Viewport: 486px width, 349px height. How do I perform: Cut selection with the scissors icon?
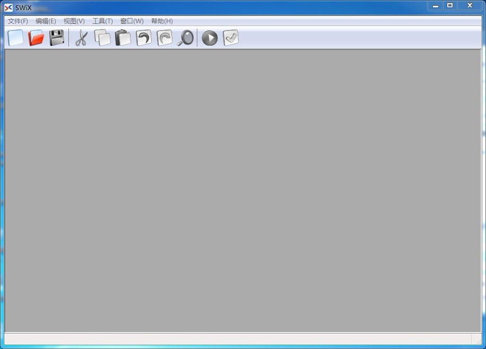[81, 38]
